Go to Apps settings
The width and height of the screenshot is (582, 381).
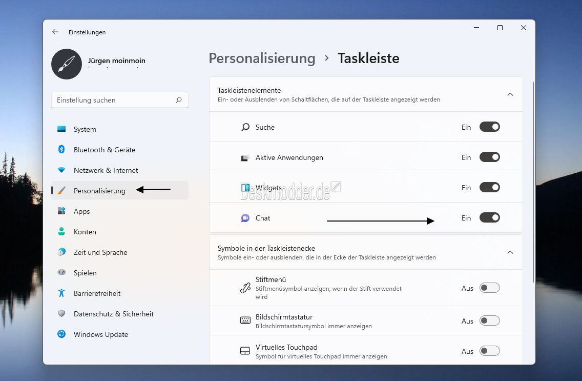(x=119, y=211)
